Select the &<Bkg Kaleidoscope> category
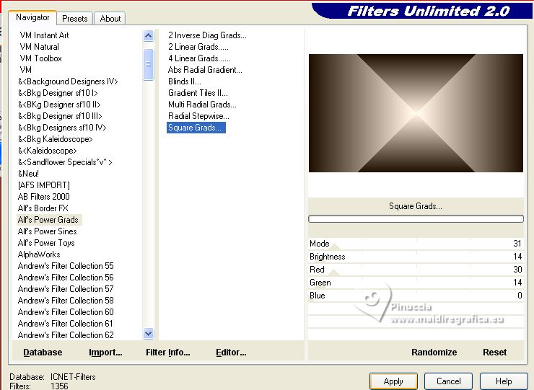Viewport: 534px width, 390px height. [55, 140]
